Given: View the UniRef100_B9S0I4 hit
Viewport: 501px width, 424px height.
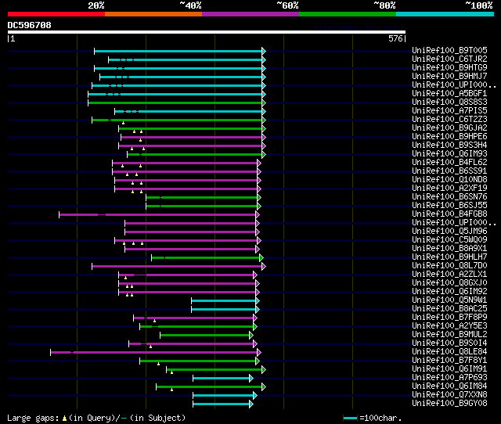Looking at the screenshot, I should [x=449, y=343].
